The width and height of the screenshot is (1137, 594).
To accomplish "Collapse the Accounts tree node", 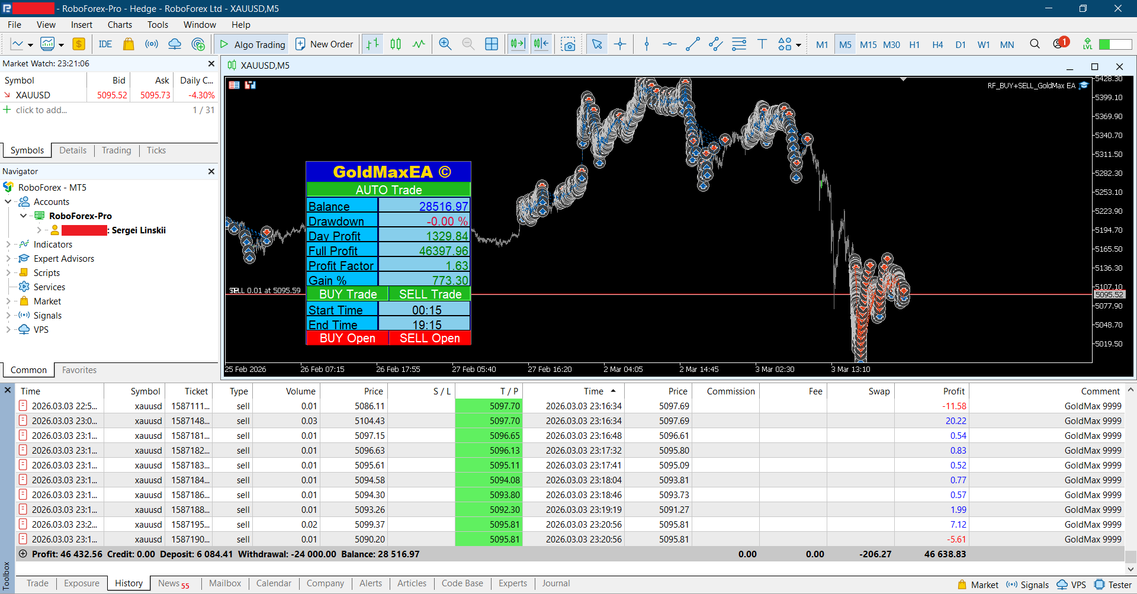I will click(8, 202).
